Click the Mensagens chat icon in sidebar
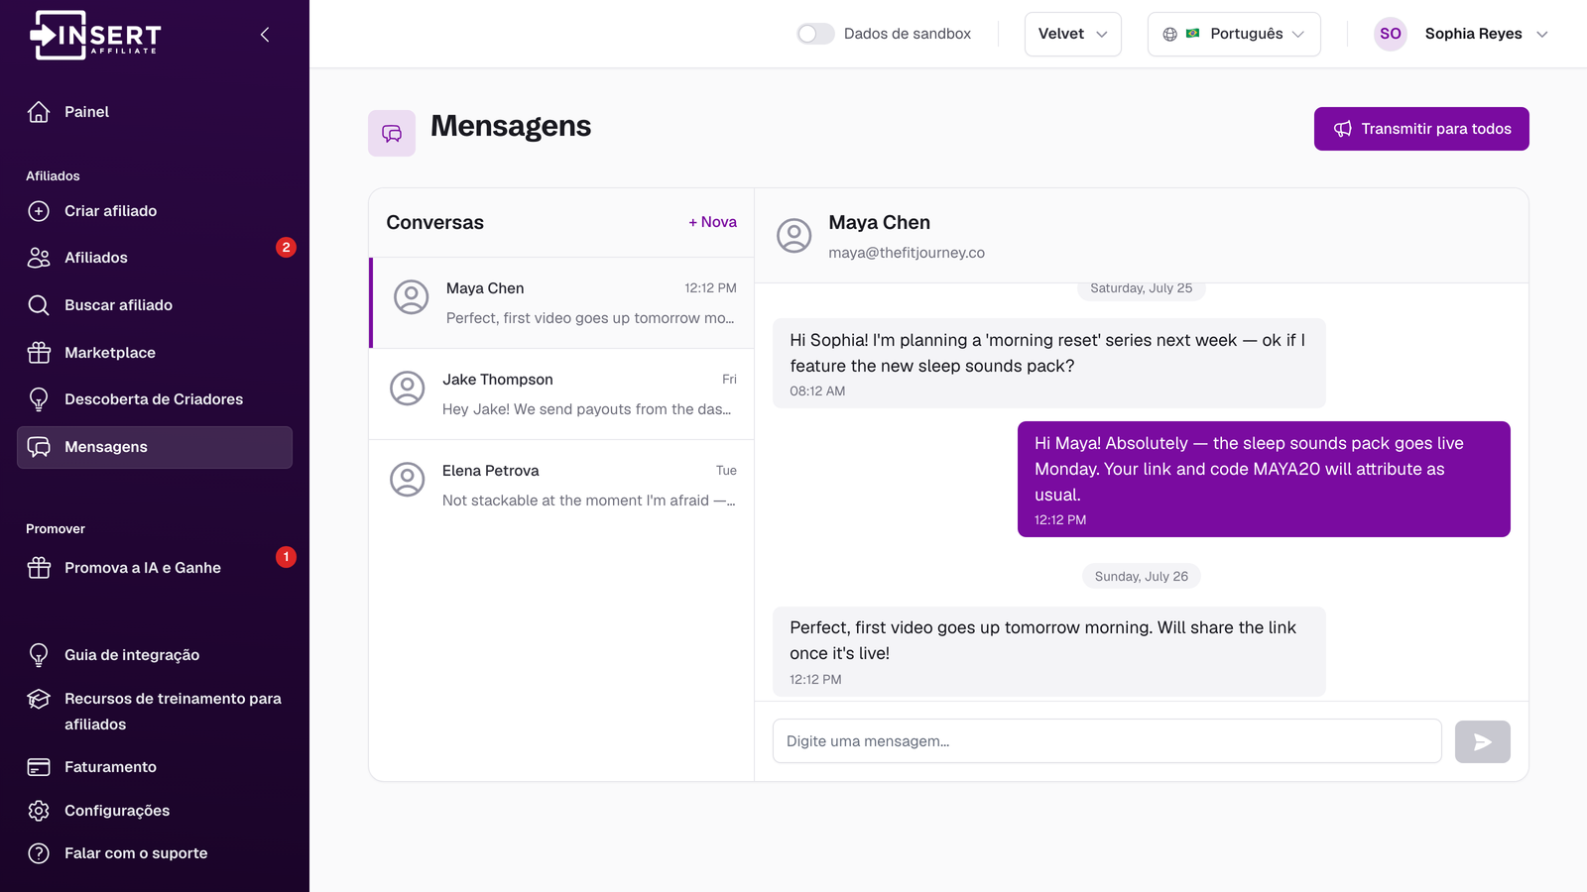Viewport: 1587px width, 892px height. (39, 447)
